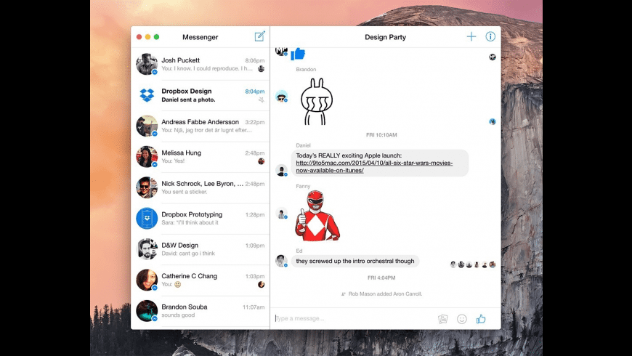Click the Design Party conversation title
Image resolution: width=632 pixels, height=356 pixels.
coord(385,37)
